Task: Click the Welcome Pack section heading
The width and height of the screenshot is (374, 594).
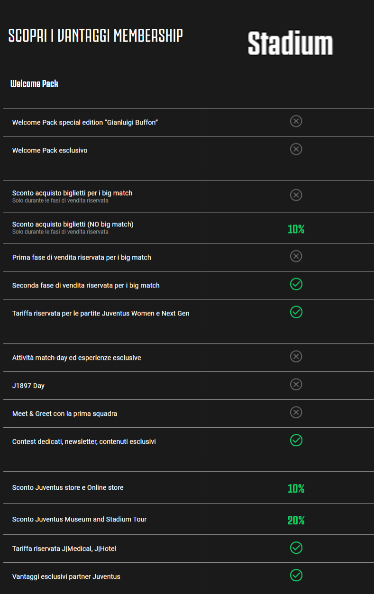Action: (34, 84)
